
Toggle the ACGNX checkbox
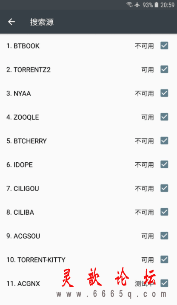(x=164, y=283)
